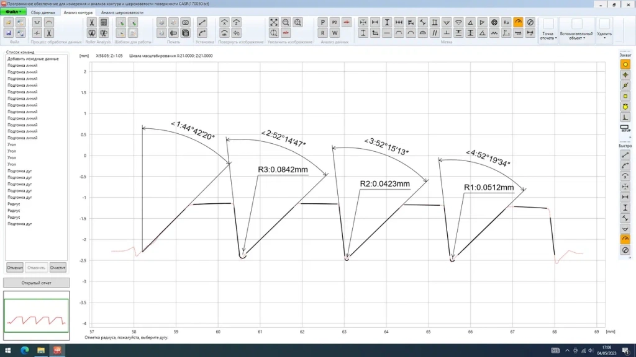636x357 pixels.
Task: Toggle the topmost highlighted snap icon under Захват
Action: [625, 64]
